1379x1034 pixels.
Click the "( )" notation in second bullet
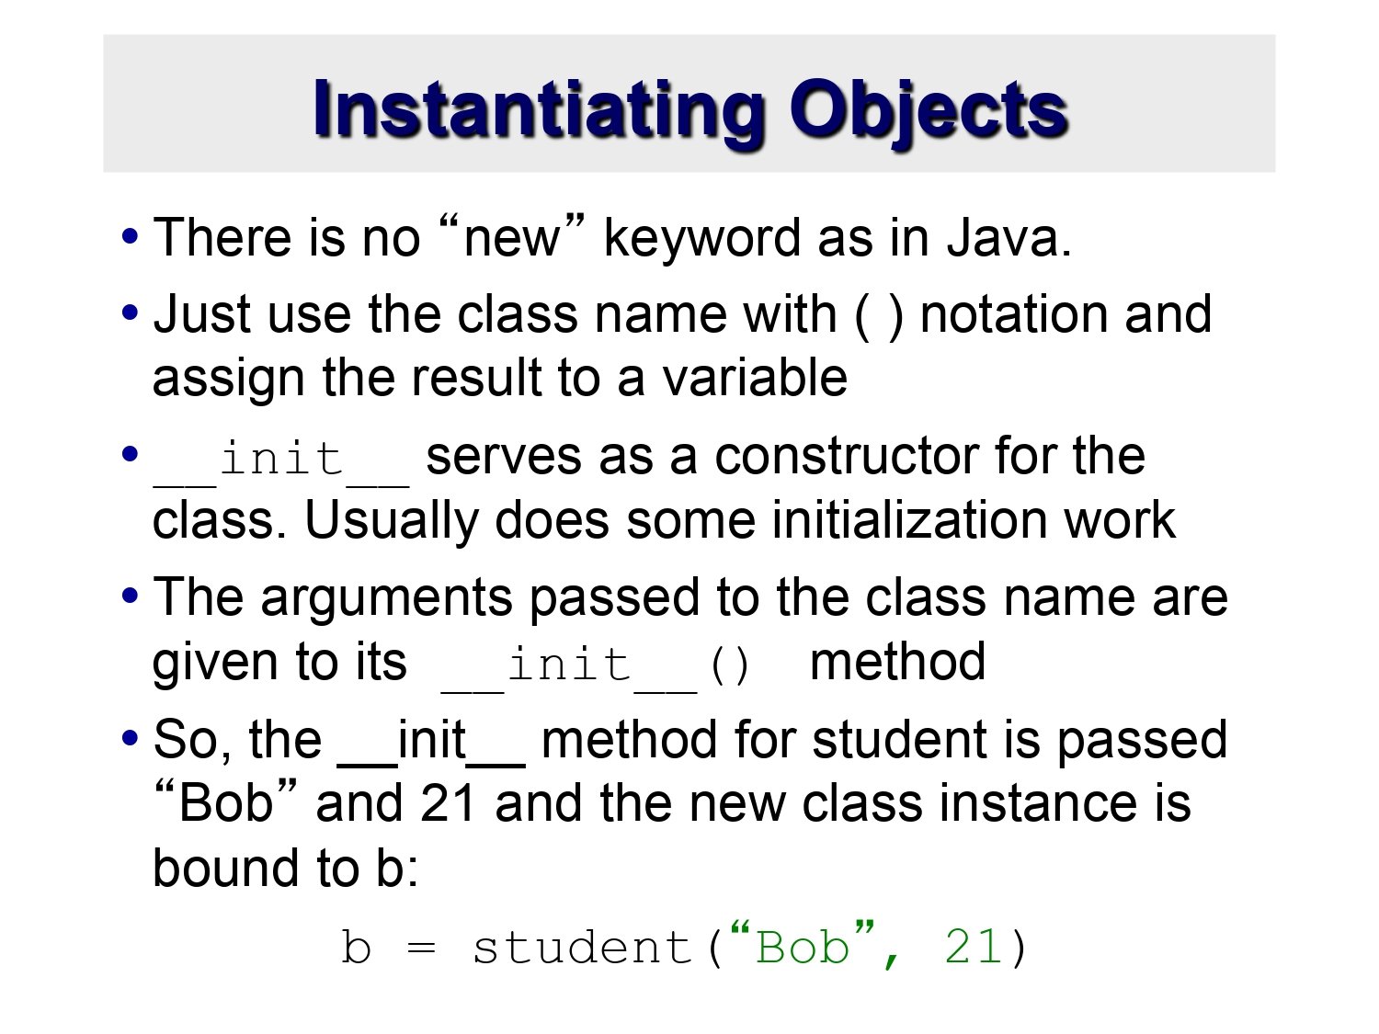point(880,315)
